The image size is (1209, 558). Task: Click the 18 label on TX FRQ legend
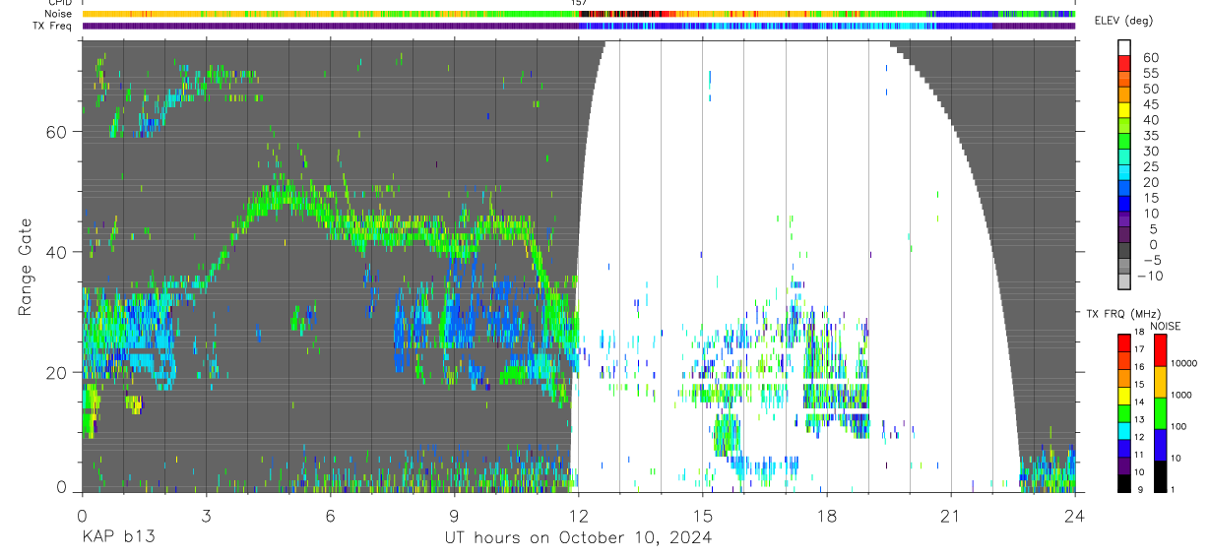(x=1140, y=333)
